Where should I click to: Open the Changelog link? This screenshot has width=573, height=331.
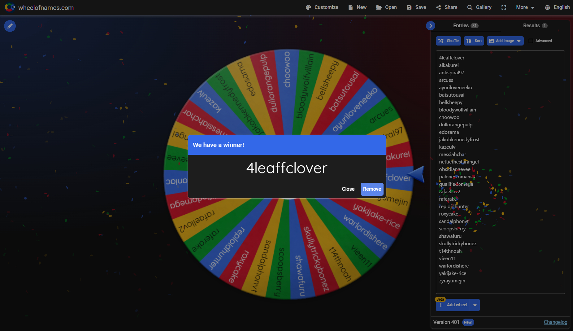pyautogui.click(x=555, y=322)
